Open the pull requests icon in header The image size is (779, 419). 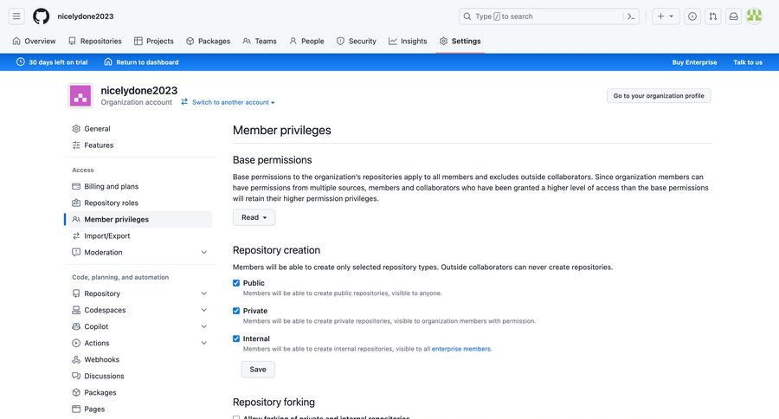[713, 16]
